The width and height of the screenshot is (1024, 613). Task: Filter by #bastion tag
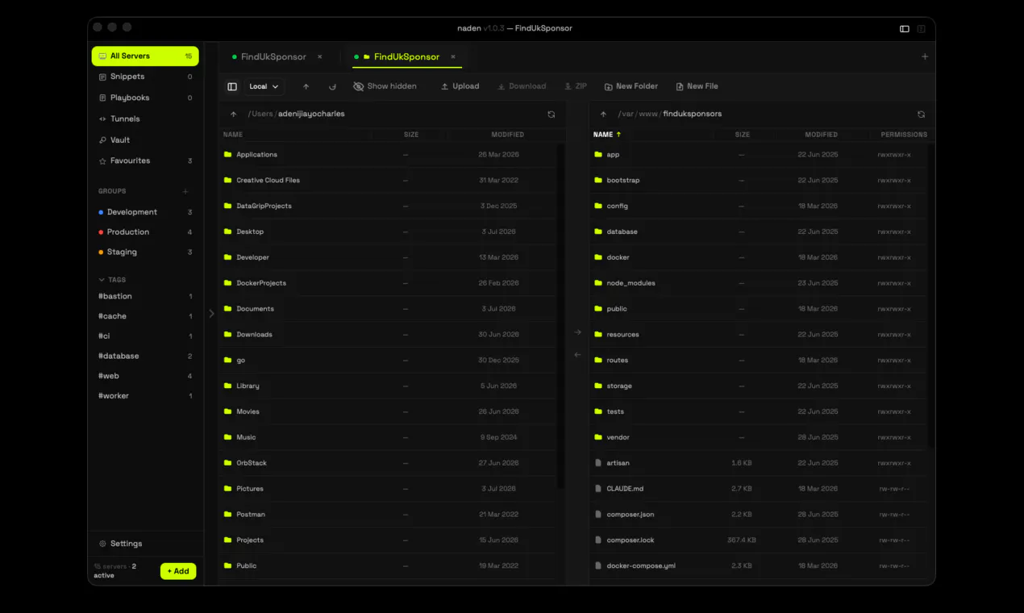point(145,296)
